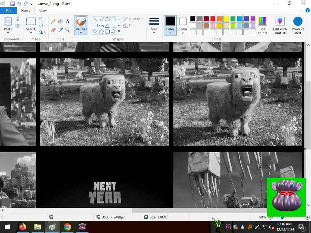Select the Eraser tool
Screen dimensions: 311x233
(x=53, y=30)
